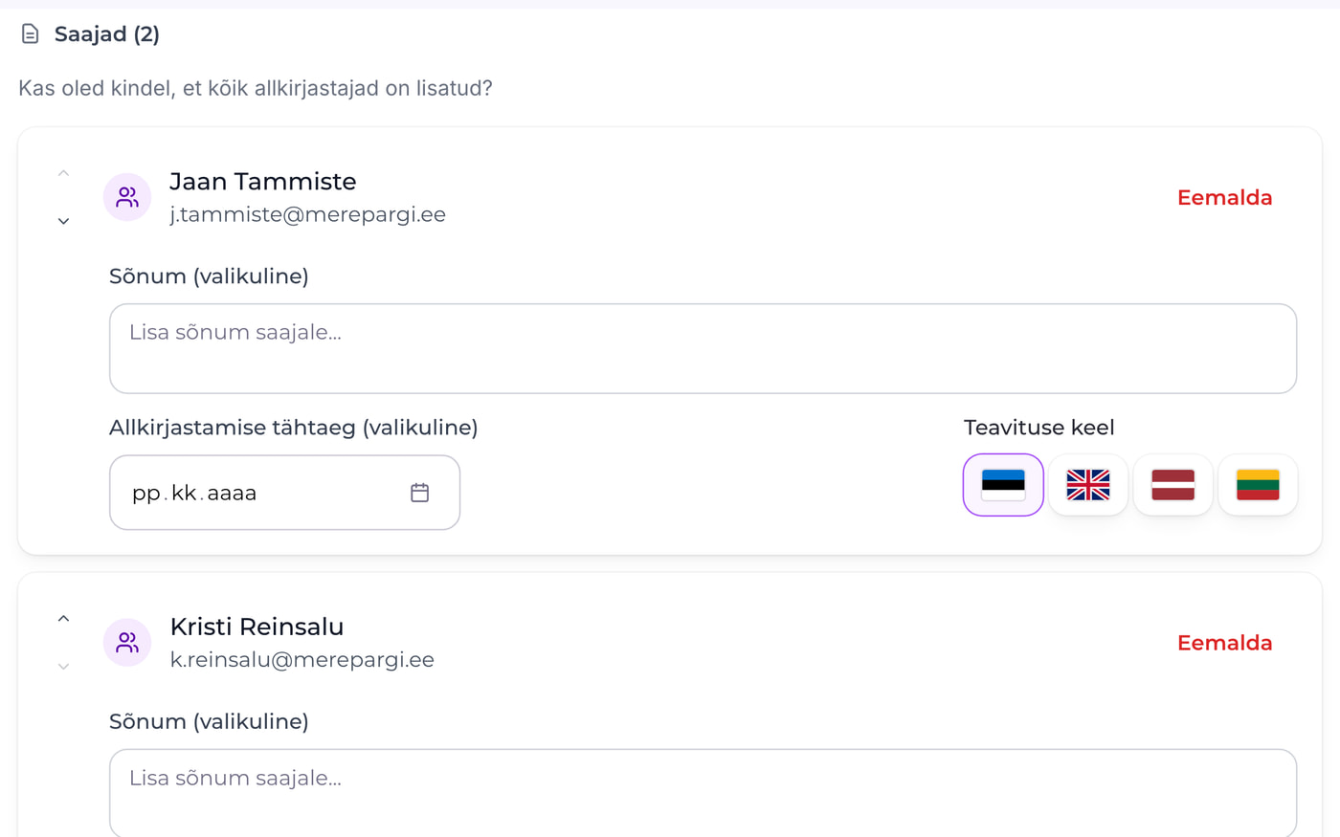Move Jaan Tammiste up with chevron
The width and height of the screenshot is (1340, 837).
pos(63,173)
